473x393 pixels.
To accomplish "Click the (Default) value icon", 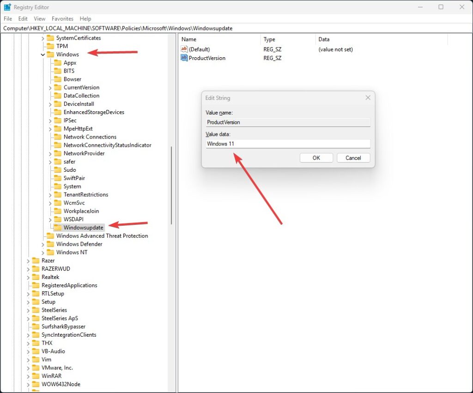I will coord(184,49).
